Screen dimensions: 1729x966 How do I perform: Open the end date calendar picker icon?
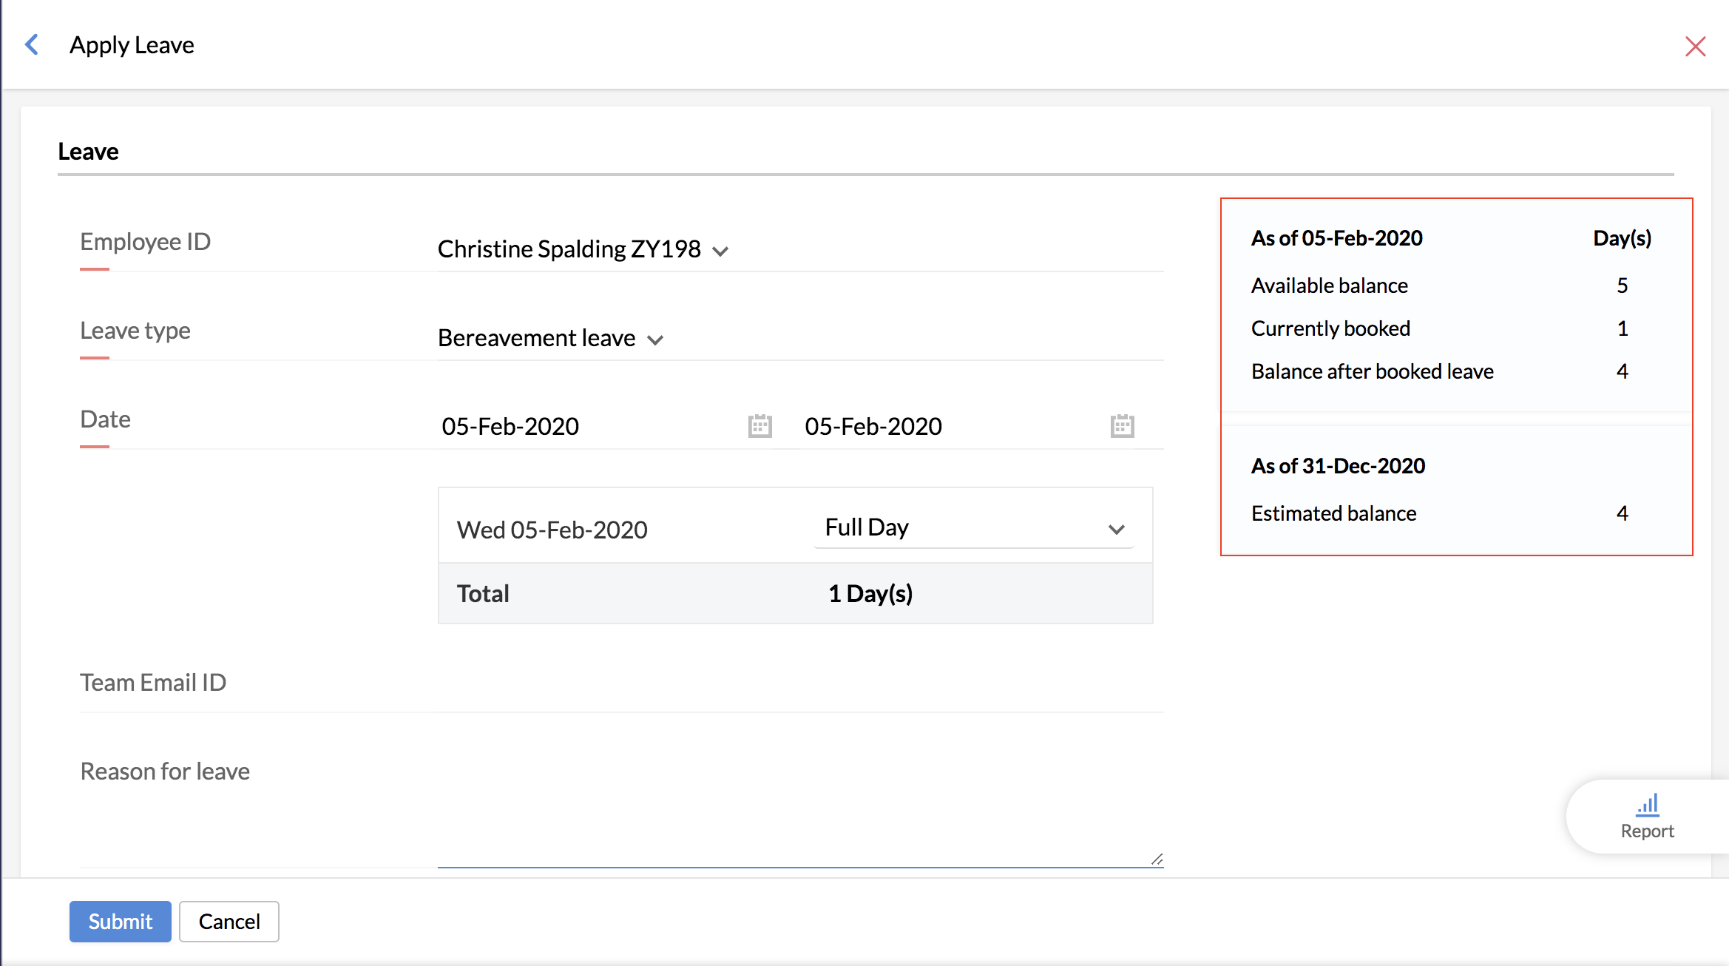coord(1122,426)
